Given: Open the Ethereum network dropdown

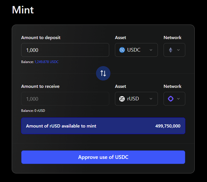Looking at the screenshot, I should [x=174, y=50].
